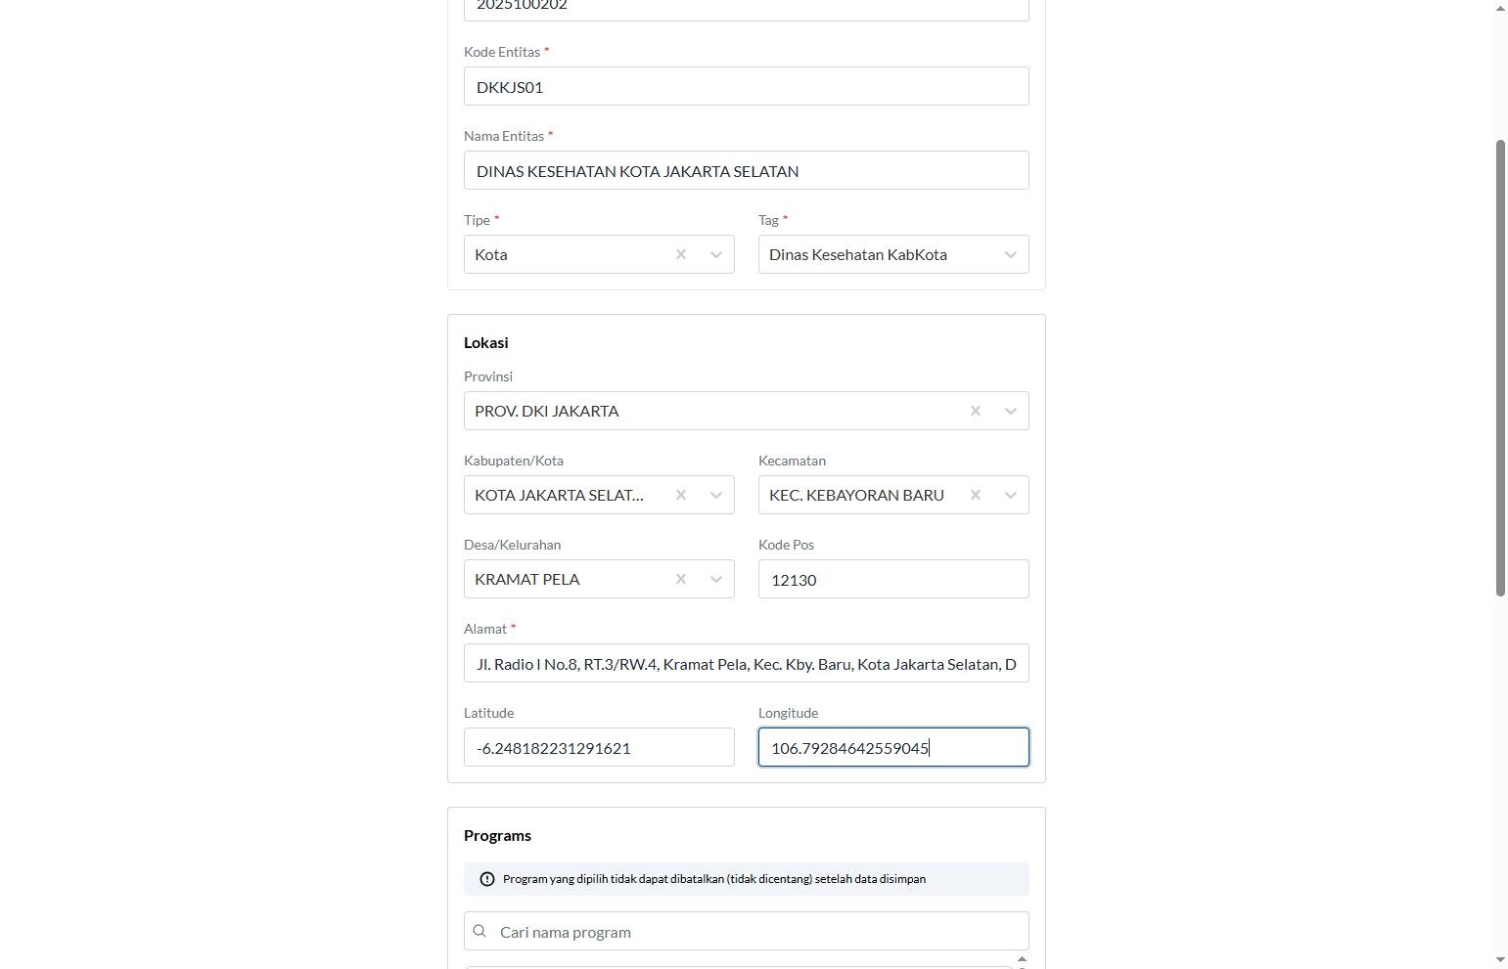Click the page vertical scrollbar thumb
Viewport: 1508px width, 969px height.
click(x=1500, y=368)
